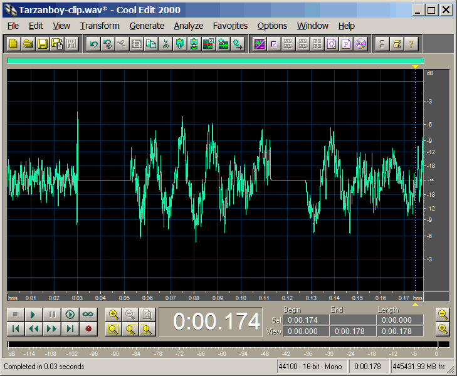
Task: Click the purple P toolbar icon
Action: (346, 44)
